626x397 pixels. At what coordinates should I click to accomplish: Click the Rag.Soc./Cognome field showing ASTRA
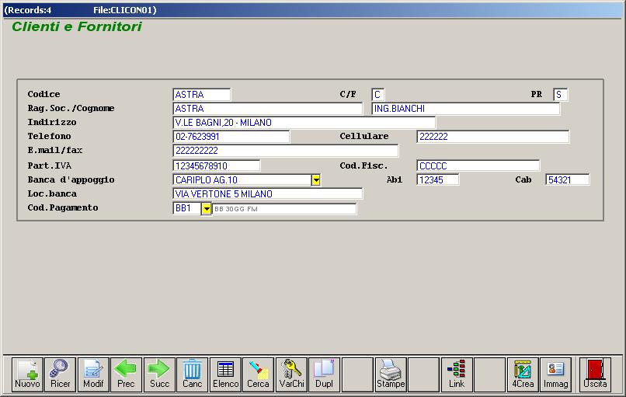pyautogui.click(x=268, y=109)
